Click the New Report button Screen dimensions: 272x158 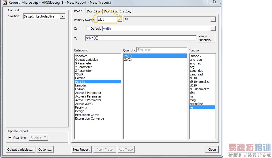(81, 150)
